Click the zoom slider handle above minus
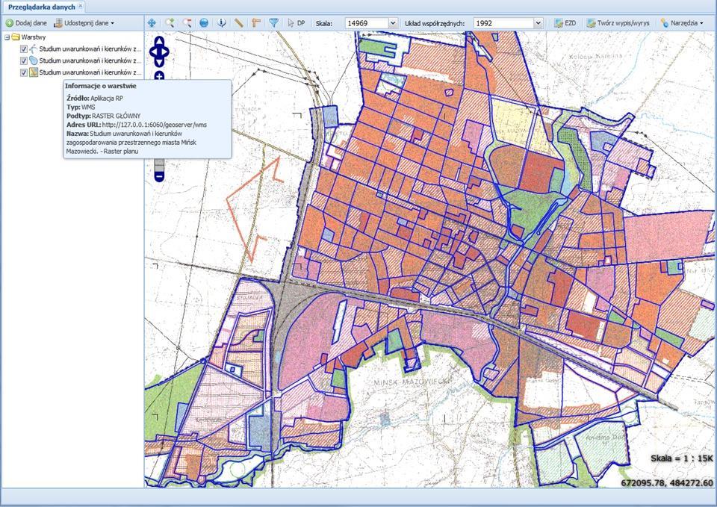The width and height of the screenshot is (717, 507). (159, 165)
